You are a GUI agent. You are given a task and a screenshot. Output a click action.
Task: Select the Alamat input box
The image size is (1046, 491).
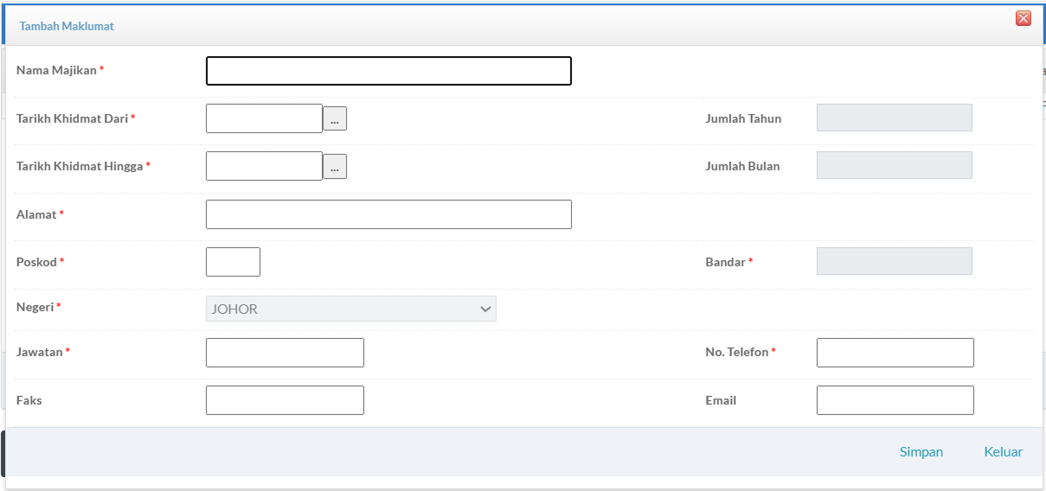(x=388, y=214)
